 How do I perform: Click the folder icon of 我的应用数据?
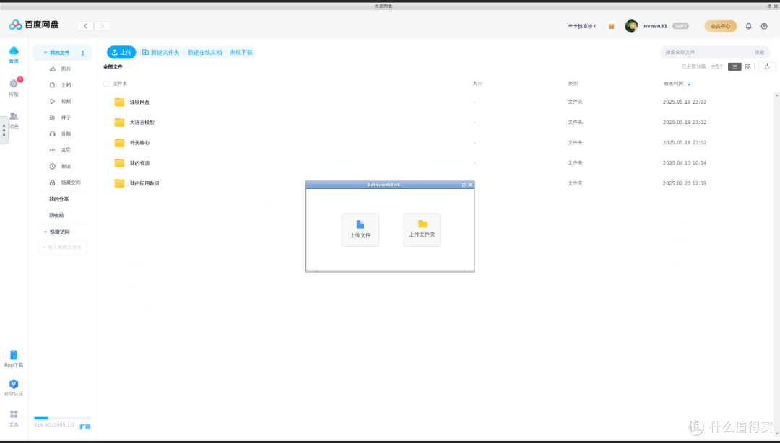point(119,183)
